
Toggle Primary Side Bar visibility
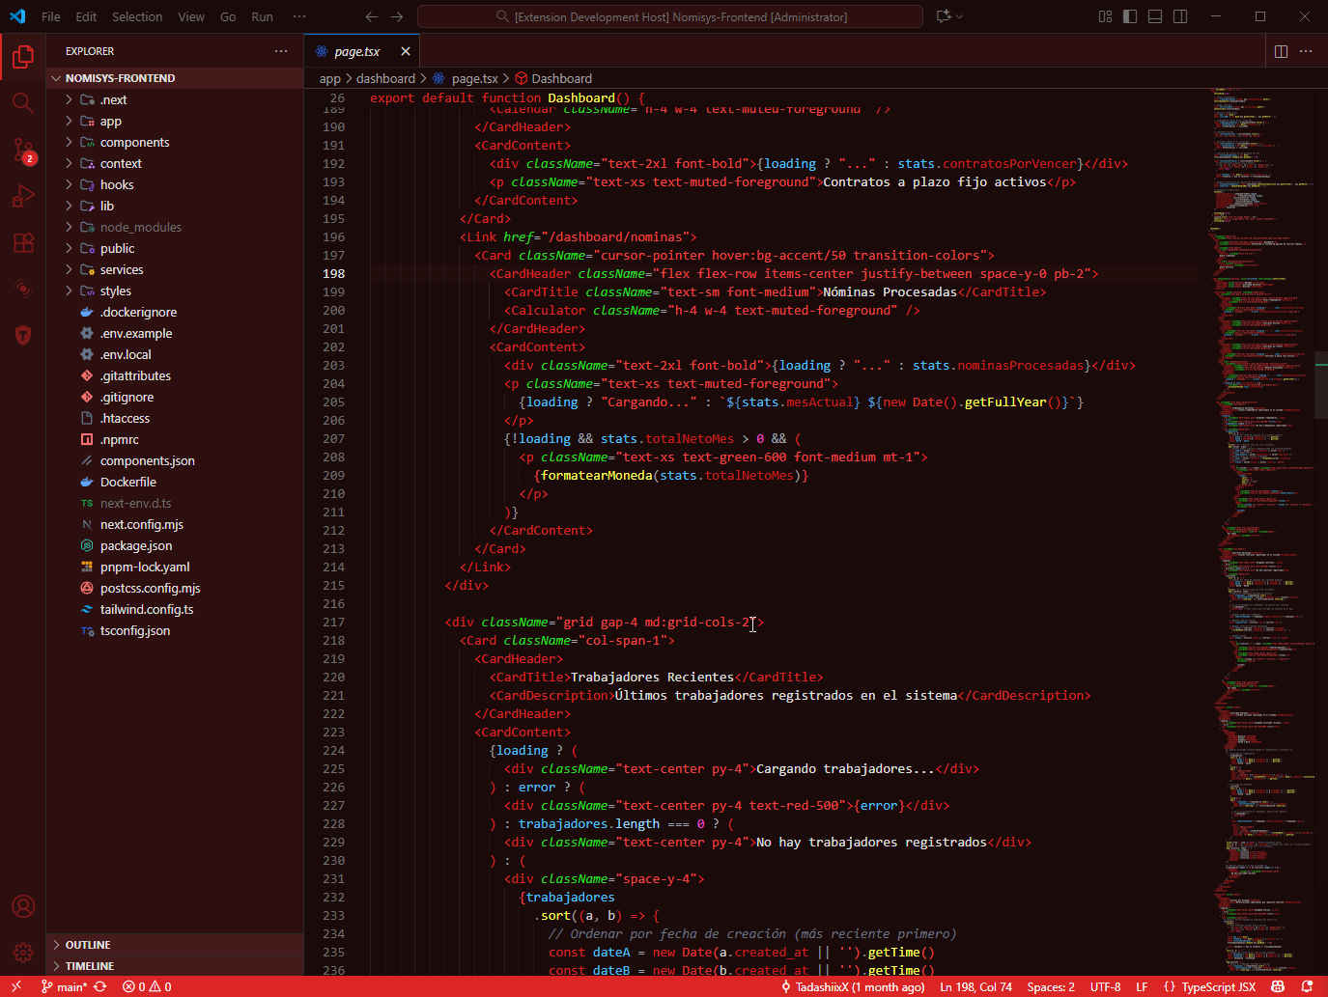tap(1130, 16)
